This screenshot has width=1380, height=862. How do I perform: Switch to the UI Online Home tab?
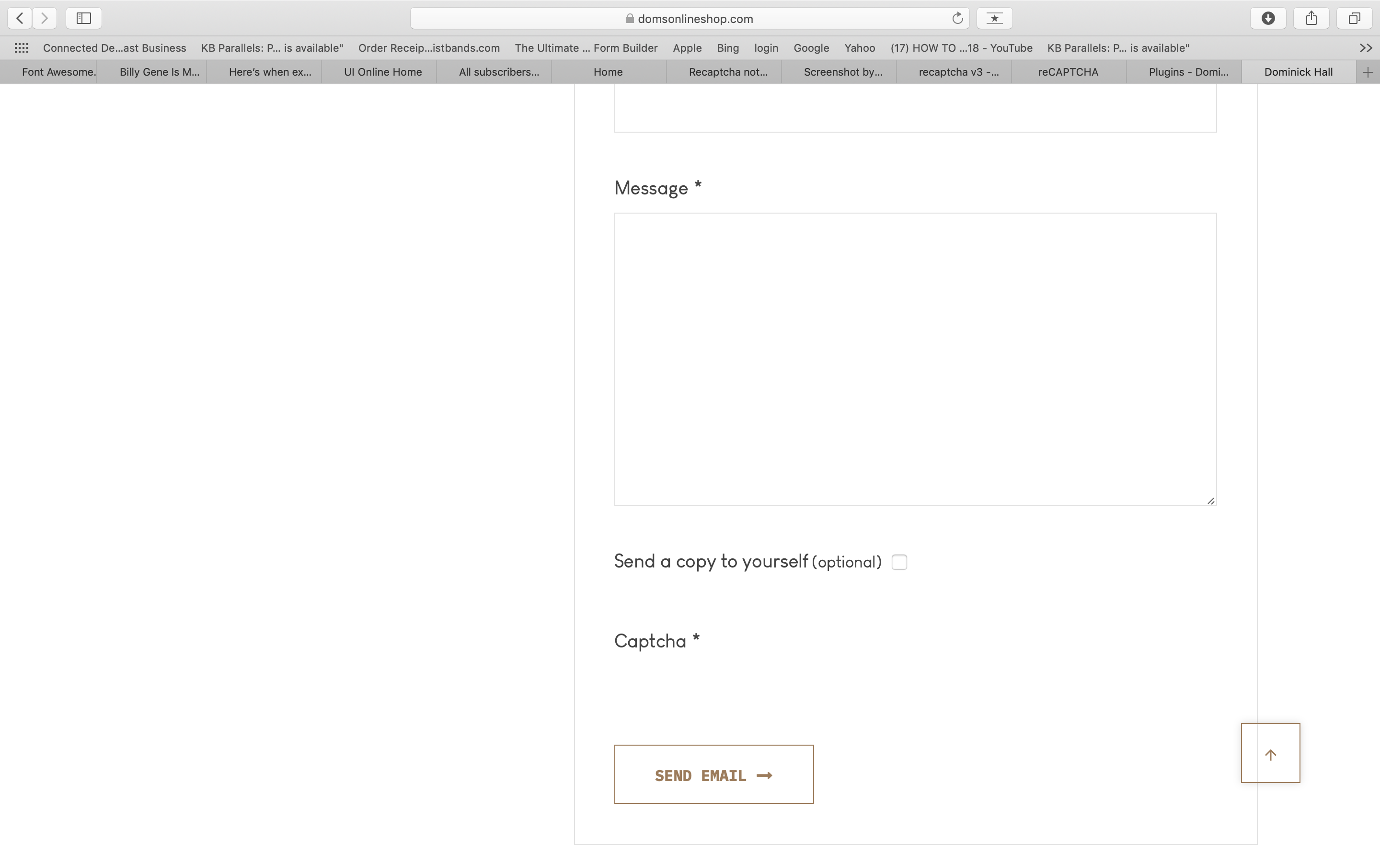(x=383, y=72)
